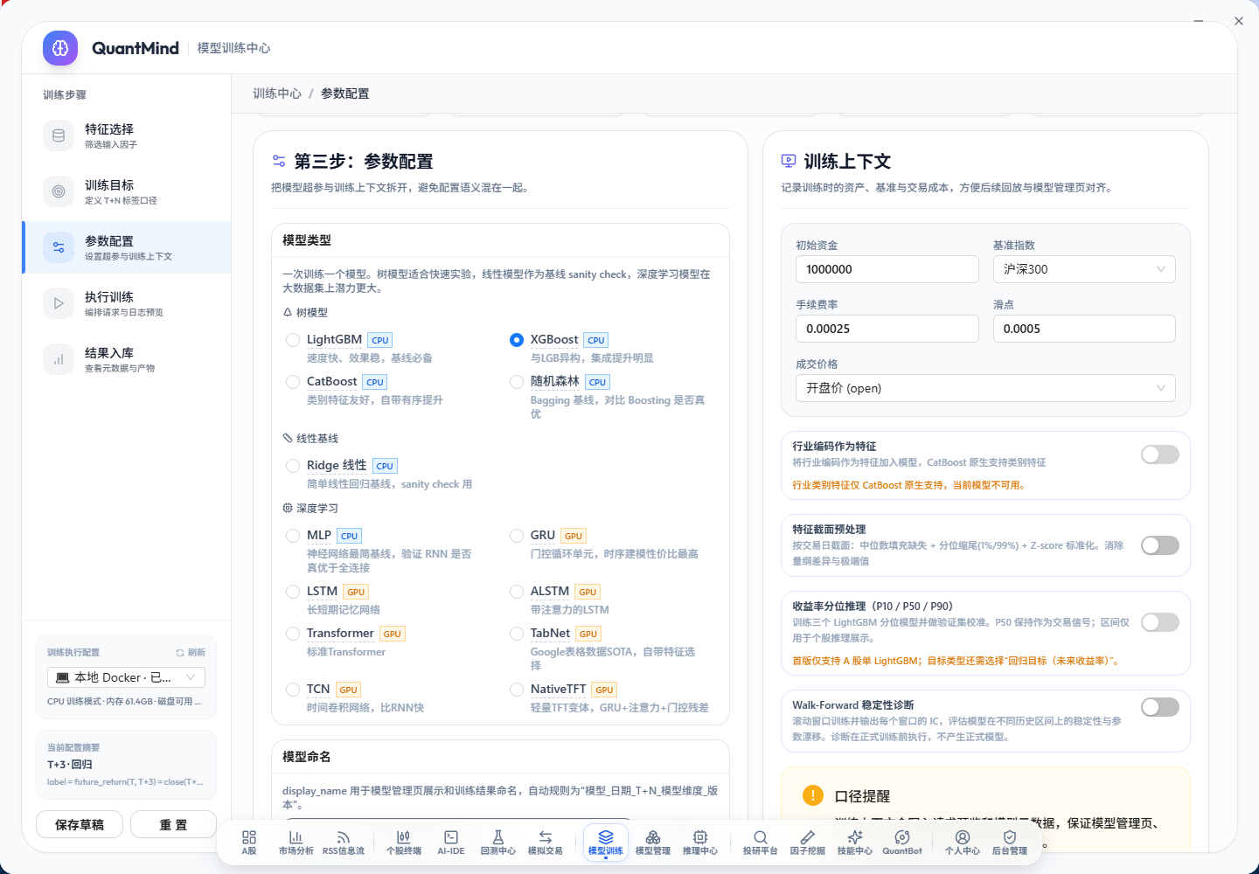Open the AI-IDE dock icon
The width and height of the screenshot is (1259, 874).
point(451,843)
